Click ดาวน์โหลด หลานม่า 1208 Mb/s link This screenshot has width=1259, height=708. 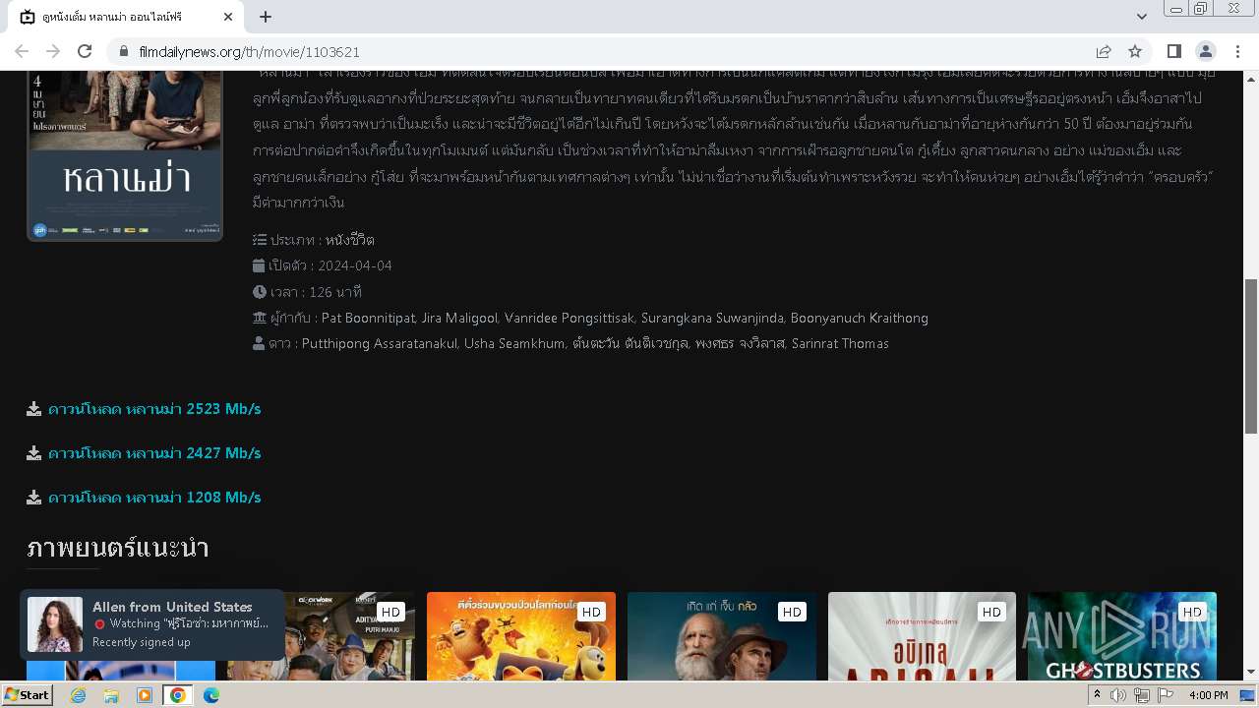[x=154, y=498]
